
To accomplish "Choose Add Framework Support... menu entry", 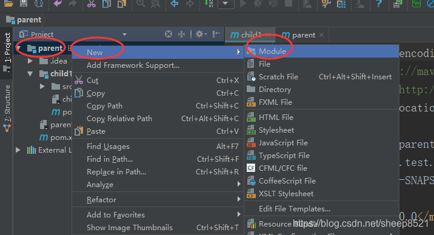I will tap(158, 65).
